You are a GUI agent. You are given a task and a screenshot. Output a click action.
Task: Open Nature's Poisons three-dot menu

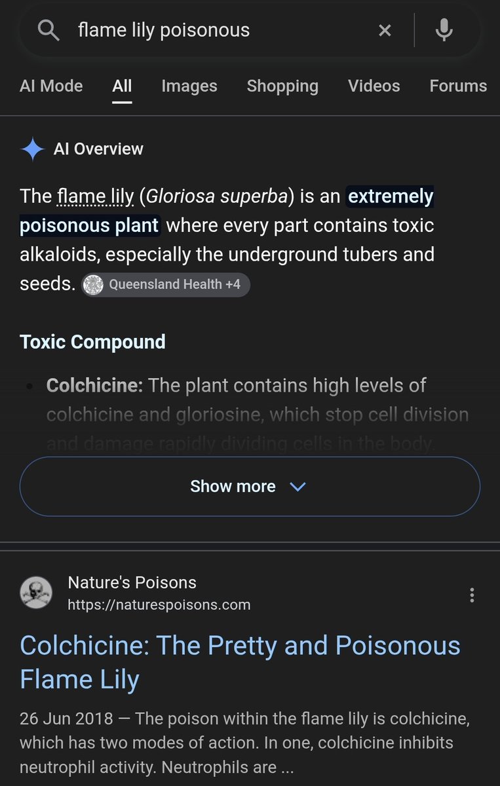472,595
